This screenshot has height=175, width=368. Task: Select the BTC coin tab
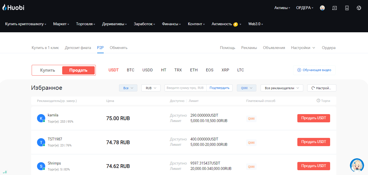coord(131,70)
